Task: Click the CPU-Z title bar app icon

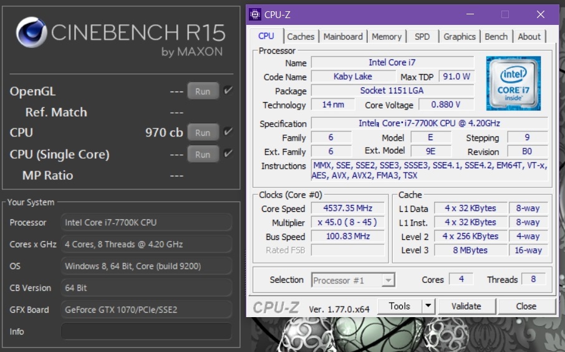Action: pyautogui.click(x=255, y=14)
